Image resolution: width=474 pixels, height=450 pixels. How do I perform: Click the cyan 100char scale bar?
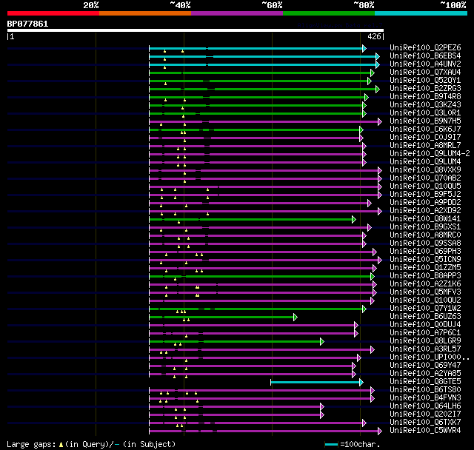(x=331, y=444)
